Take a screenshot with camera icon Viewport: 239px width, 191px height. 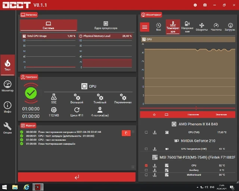(205, 5)
